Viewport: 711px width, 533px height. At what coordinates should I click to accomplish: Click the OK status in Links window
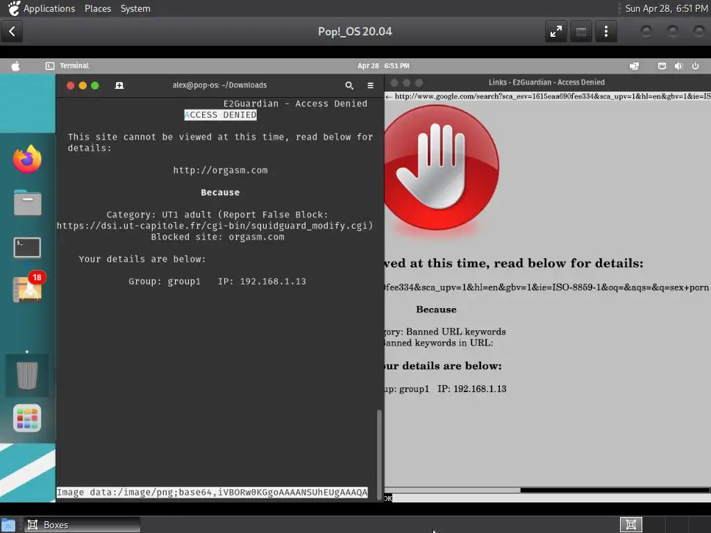(387, 498)
